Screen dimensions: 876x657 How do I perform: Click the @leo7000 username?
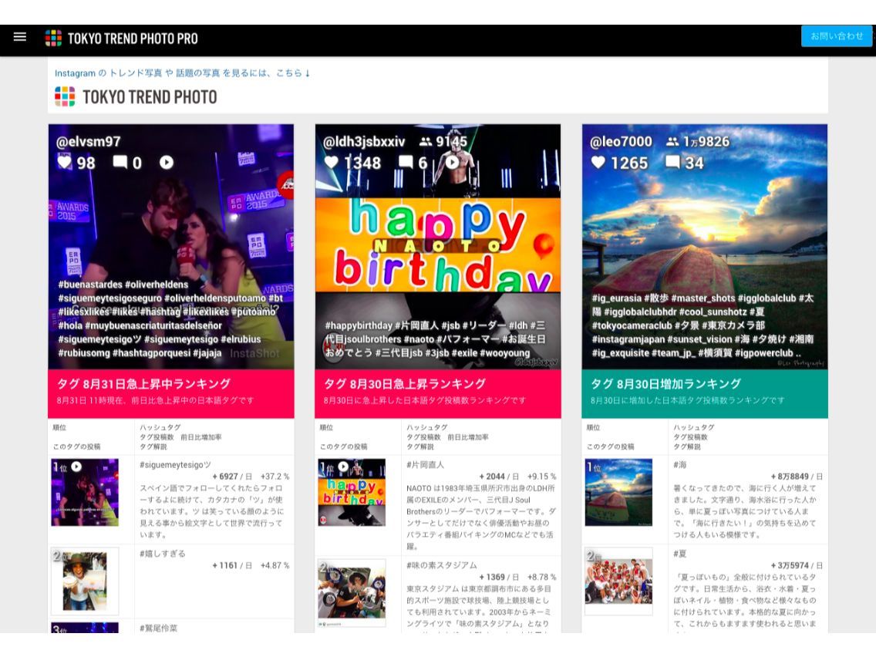pyautogui.click(x=621, y=142)
